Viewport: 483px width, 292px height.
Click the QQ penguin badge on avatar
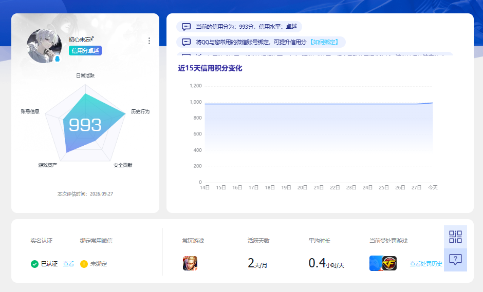coord(58,59)
